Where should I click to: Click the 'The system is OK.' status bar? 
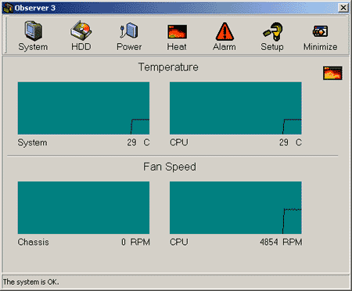pos(176,282)
